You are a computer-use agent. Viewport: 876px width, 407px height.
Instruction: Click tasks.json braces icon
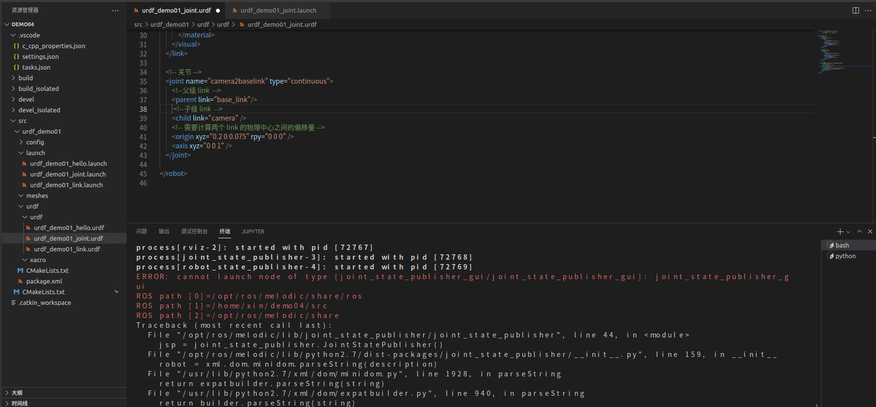pyautogui.click(x=17, y=67)
